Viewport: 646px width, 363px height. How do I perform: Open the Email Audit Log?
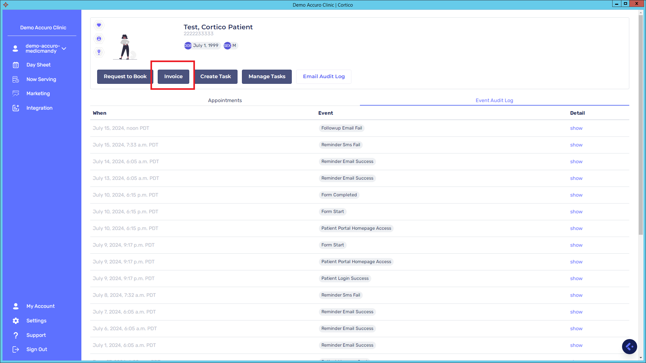point(324,77)
